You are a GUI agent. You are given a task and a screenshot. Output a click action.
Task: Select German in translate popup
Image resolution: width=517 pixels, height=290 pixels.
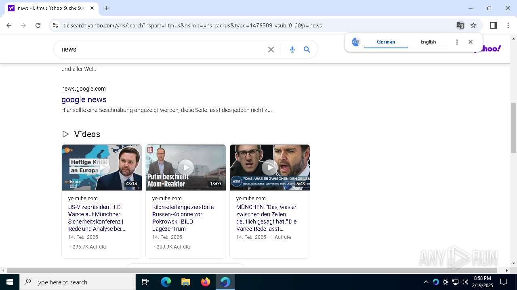[x=386, y=42]
